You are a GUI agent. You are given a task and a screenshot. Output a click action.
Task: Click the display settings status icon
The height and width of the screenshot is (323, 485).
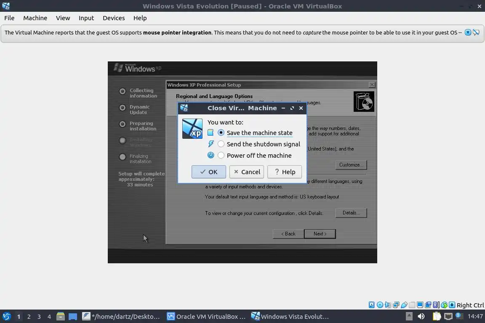(420, 305)
